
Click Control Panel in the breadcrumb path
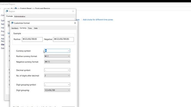point(26,9)
